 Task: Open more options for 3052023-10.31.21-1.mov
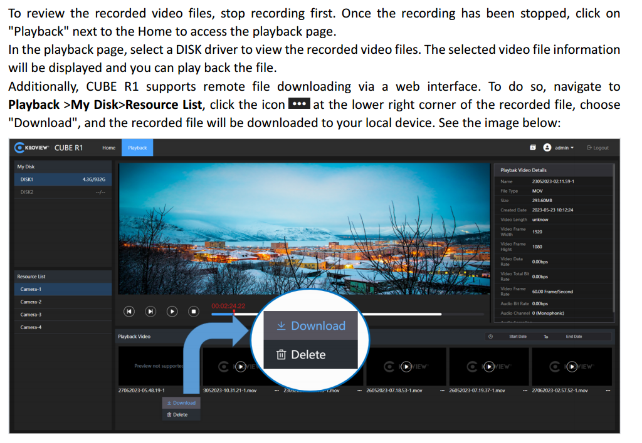(276, 390)
